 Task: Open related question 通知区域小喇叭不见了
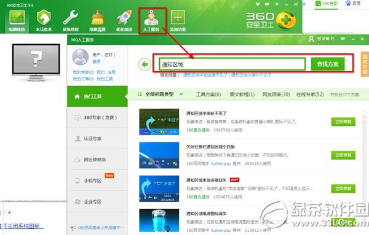(252, 75)
